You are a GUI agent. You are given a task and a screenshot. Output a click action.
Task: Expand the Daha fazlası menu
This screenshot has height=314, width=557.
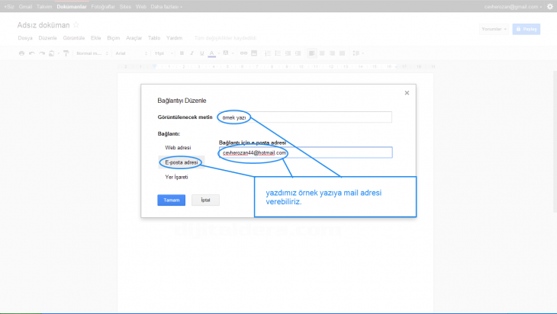166,6
